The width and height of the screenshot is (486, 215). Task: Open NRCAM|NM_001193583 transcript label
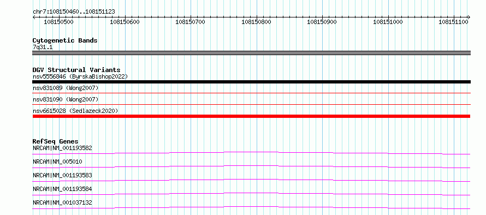coord(62,175)
